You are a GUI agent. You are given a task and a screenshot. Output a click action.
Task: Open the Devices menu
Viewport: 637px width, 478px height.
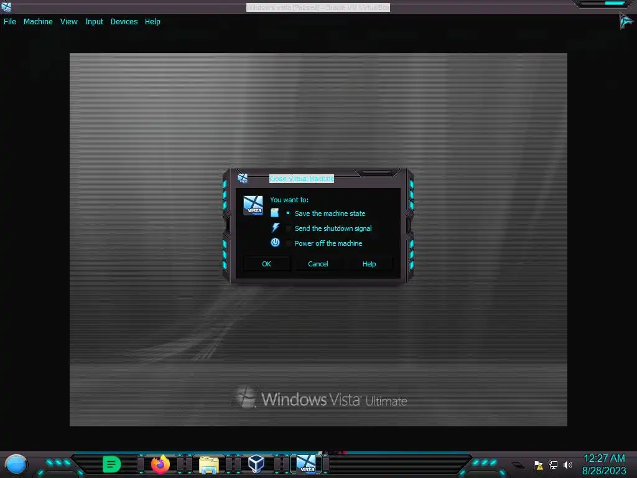(x=124, y=22)
